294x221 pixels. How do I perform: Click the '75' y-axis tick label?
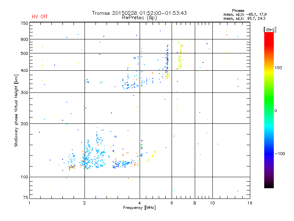coord(26,197)
